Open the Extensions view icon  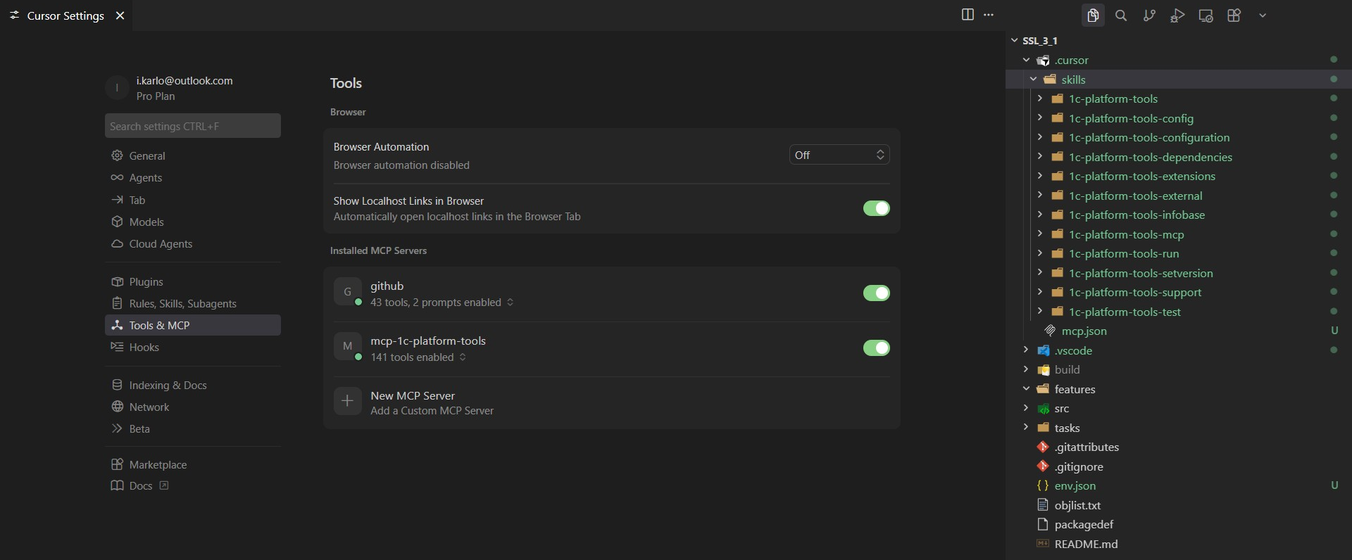(1234, 15)
